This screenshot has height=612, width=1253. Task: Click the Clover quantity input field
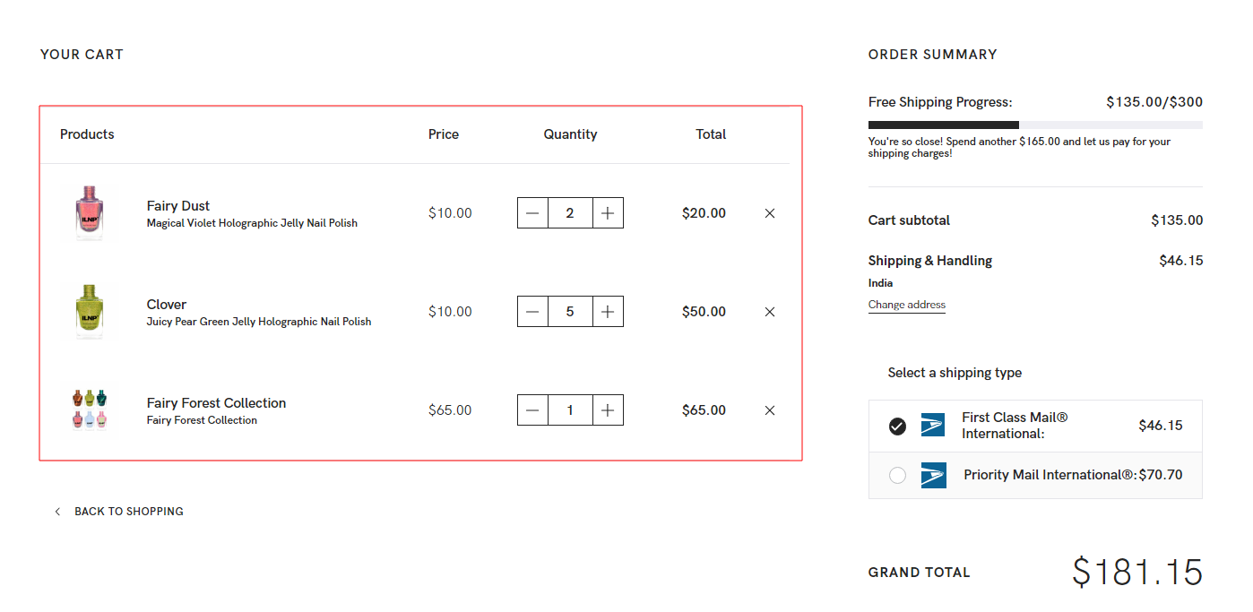570,311
